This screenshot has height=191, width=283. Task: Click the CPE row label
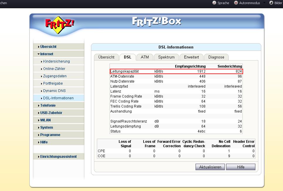coord(102,151)
